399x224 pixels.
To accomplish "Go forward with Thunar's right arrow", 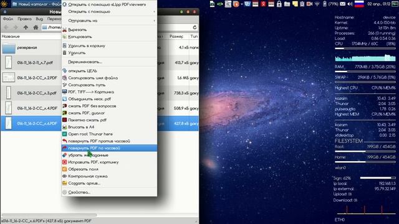I will (x=16, y=27).
